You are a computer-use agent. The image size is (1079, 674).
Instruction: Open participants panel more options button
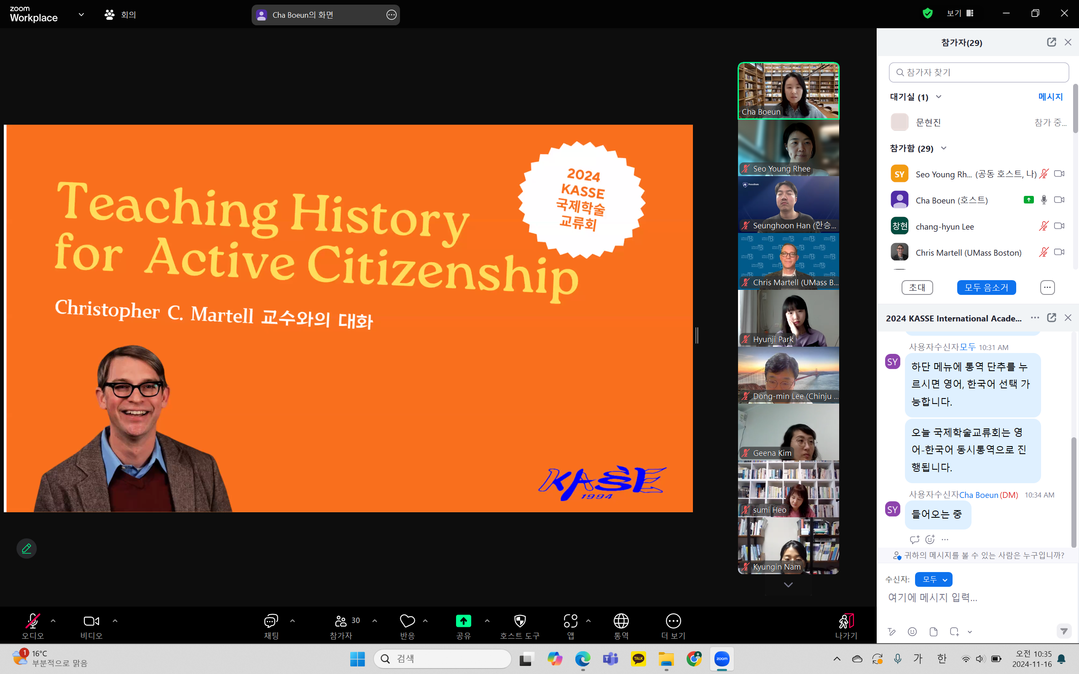pyautogui.click(x=1047, y=288)
